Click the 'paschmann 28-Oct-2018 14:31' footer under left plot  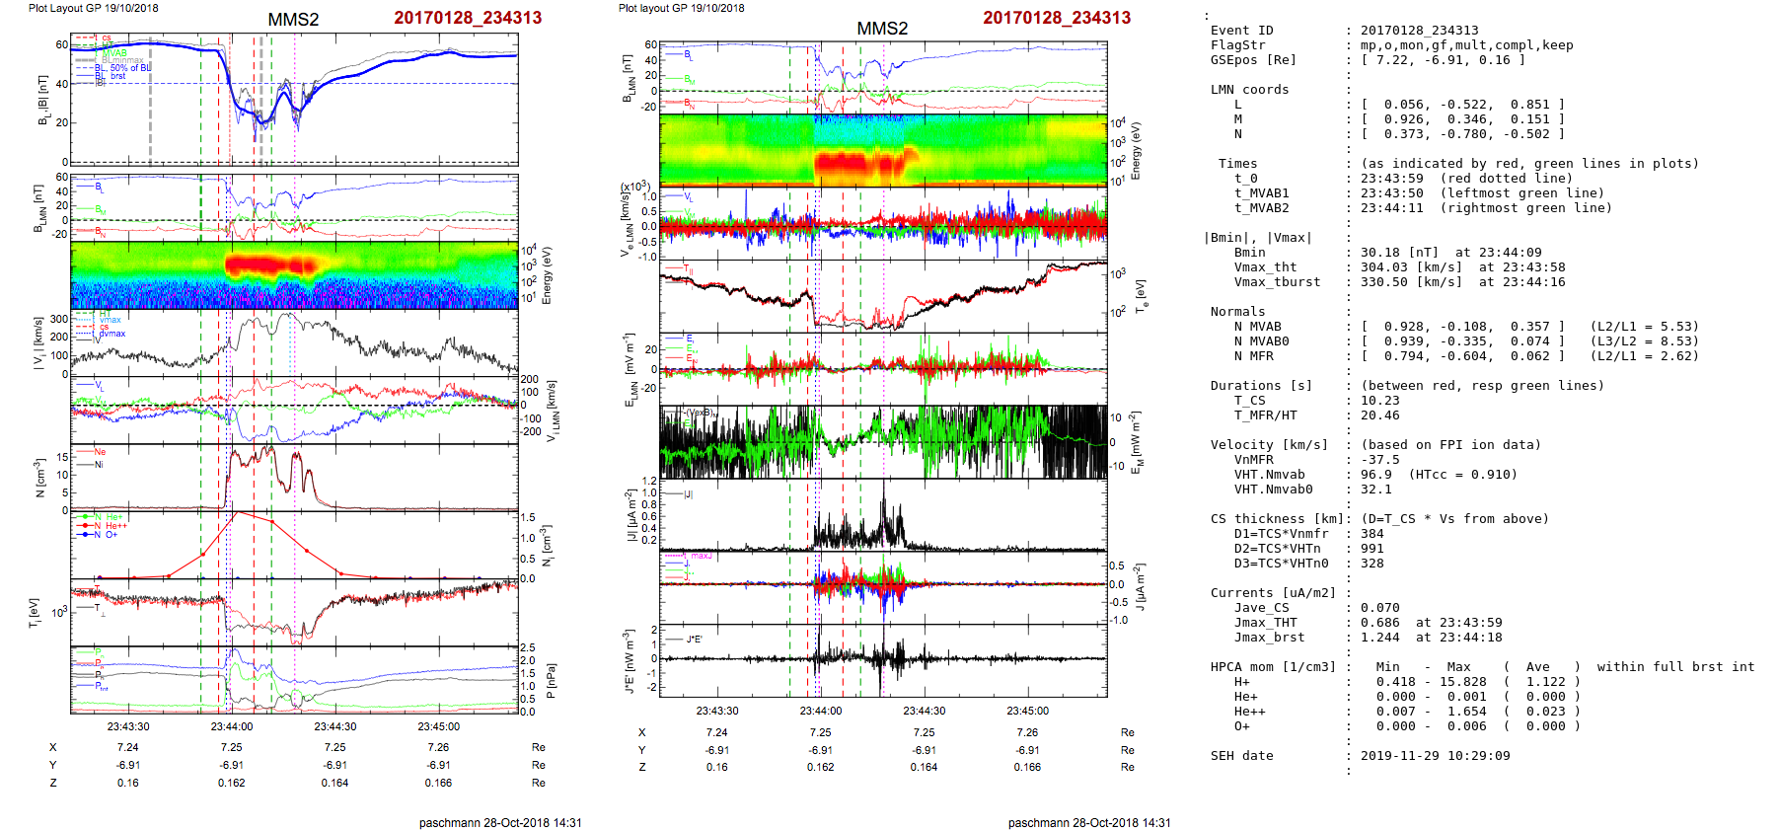coord(500,822)
